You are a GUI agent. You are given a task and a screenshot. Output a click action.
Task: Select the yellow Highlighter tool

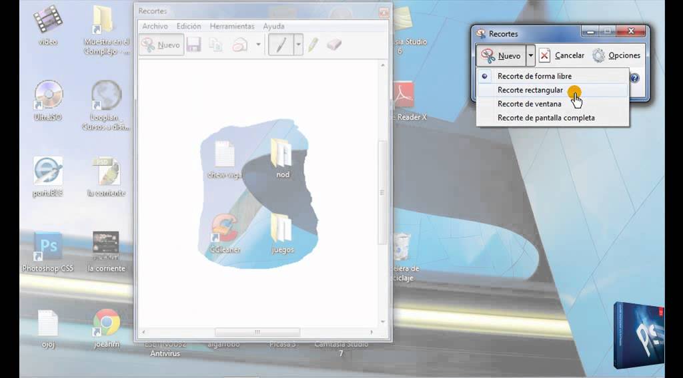click(313, 45)
